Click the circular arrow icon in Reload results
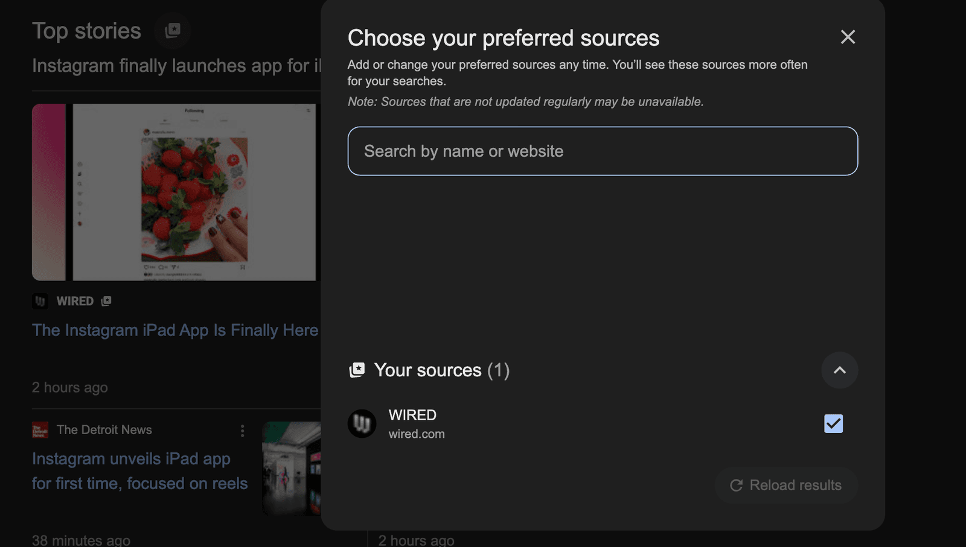This screenshot has height=547, width=966. click(736, 485)
